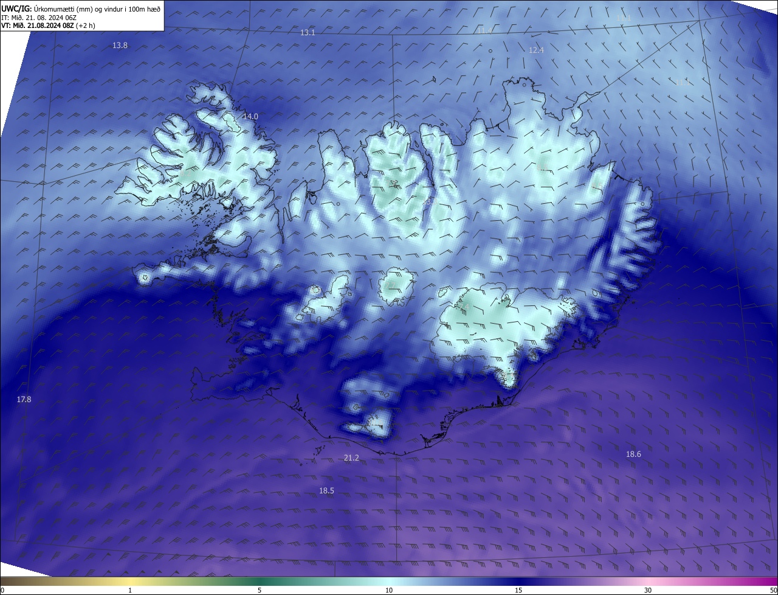Select the IT 06Z initial time line
Screen dimensions: 778x595
39,18
